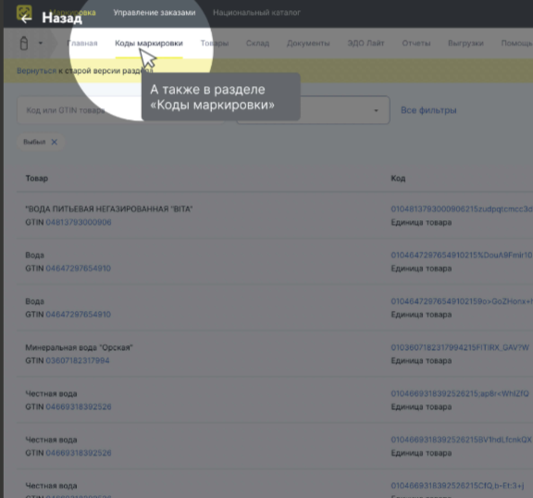533x498 pixels.
Task: Remove the Выбыл filter chip
Action: (x=55, y=143)
